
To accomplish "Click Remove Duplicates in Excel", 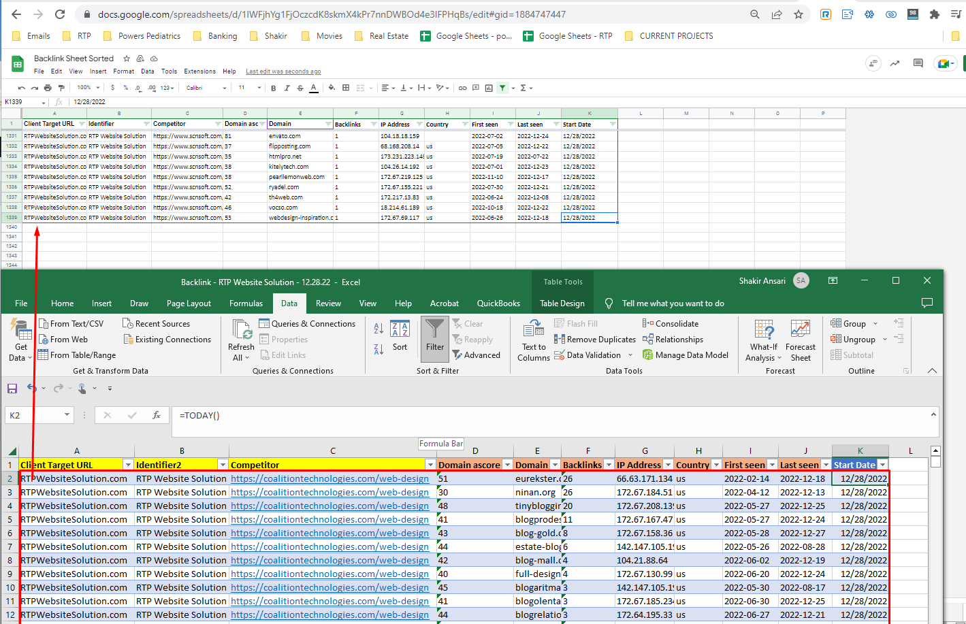I will (595, 340).
